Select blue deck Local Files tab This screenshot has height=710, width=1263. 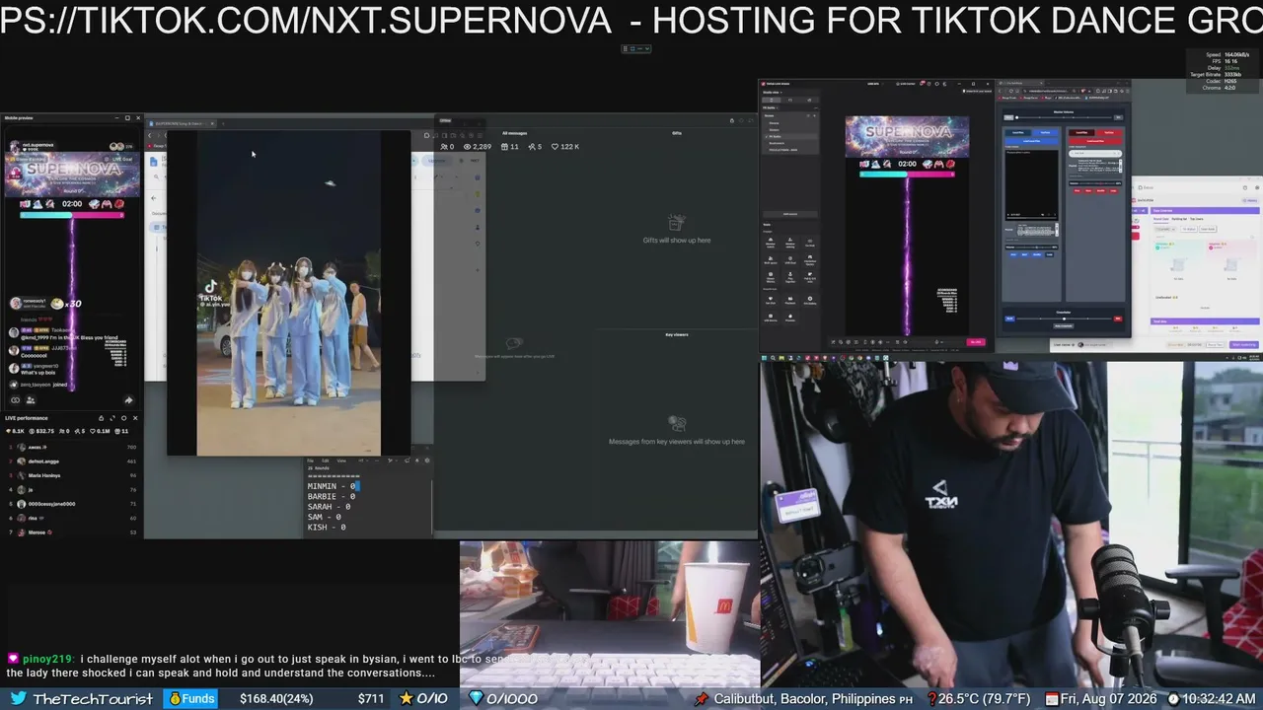(1019, 131)
